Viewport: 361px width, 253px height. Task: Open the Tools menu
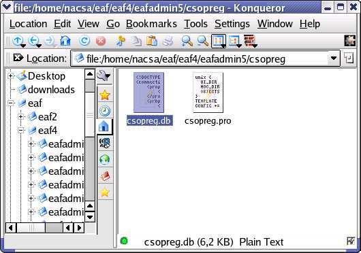pos(195,24)
